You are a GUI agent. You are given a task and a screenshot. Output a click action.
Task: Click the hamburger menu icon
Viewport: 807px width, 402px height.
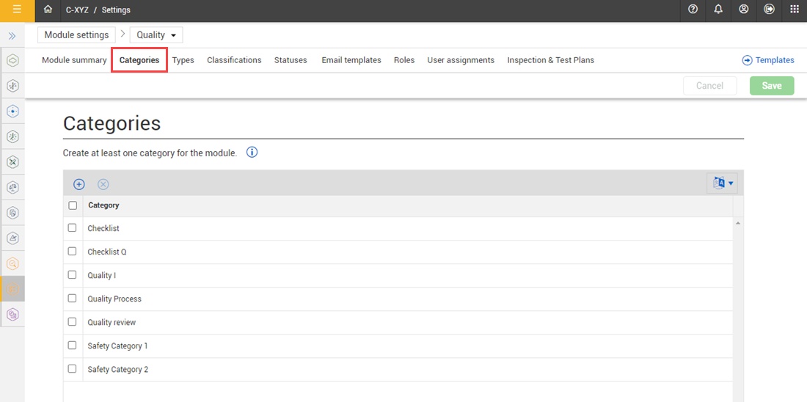tap(16, 10)
